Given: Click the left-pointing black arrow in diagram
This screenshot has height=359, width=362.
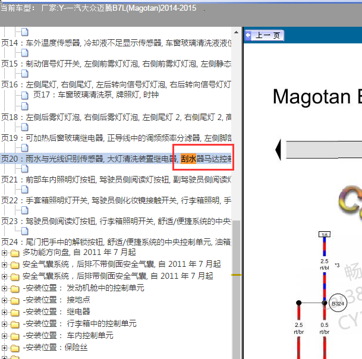Looking at the screenshot, I should 278,150.
